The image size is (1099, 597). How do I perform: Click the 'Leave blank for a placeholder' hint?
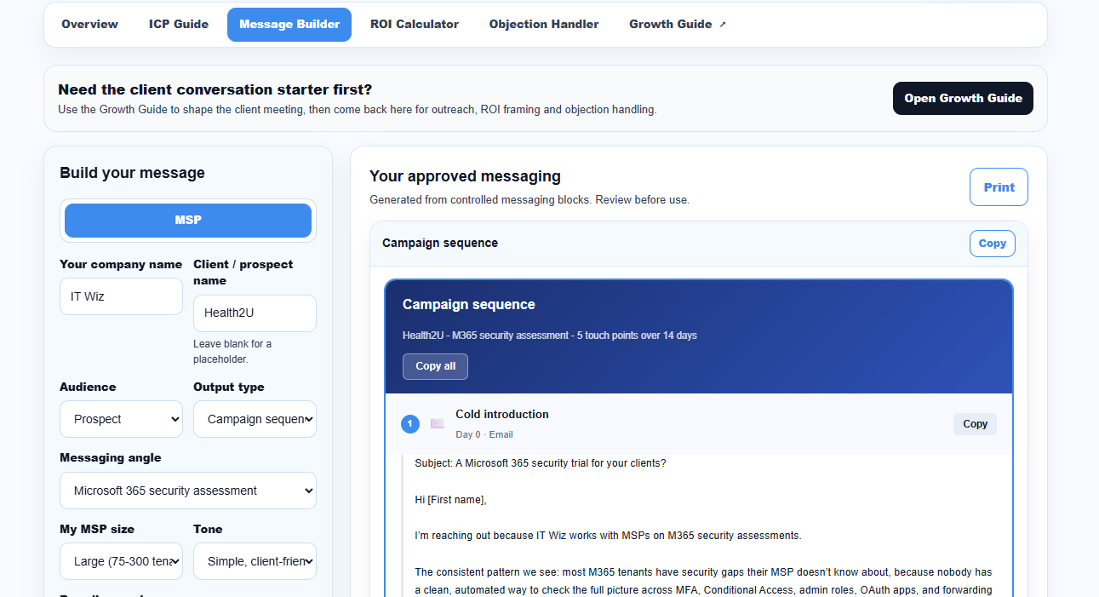click(x=232, y=352)
